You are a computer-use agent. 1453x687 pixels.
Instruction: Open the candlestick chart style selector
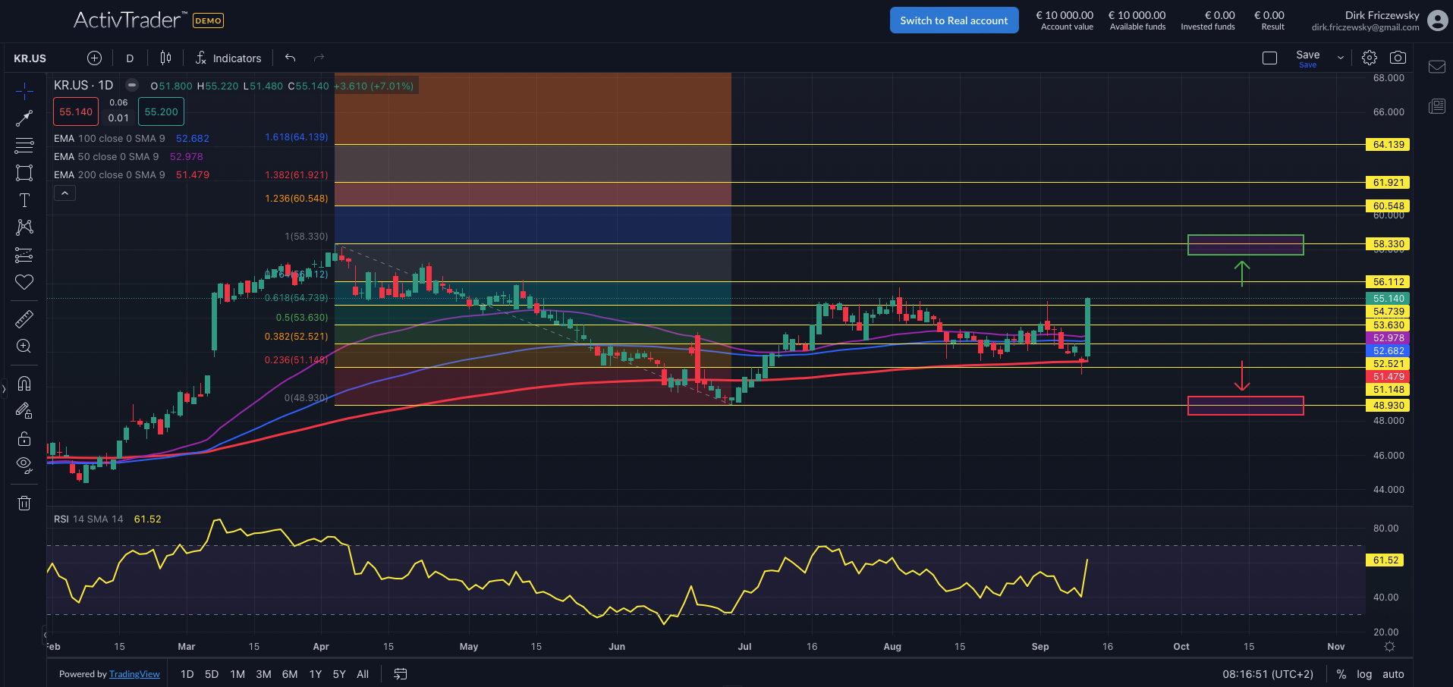(x=165, y=58)
